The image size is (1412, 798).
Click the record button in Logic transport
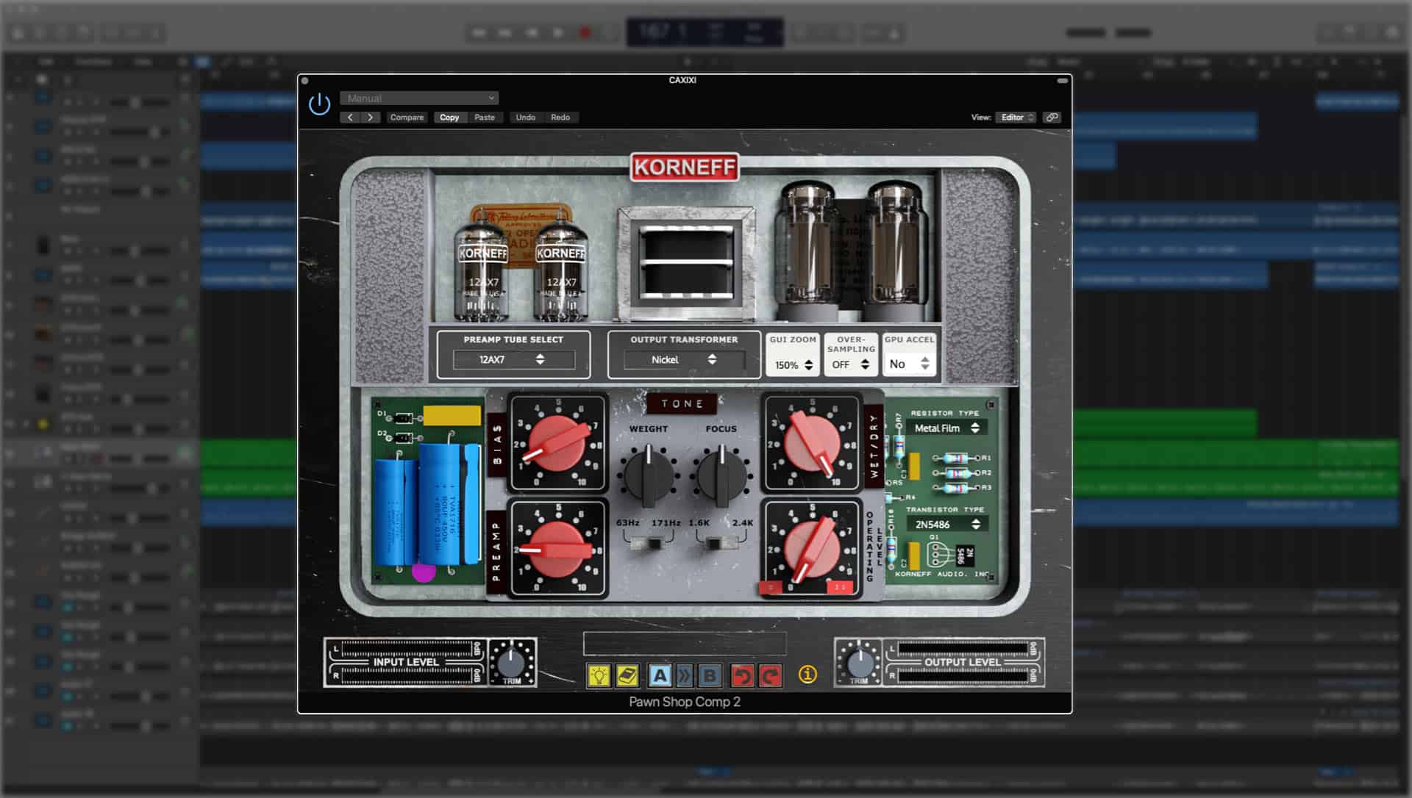(x=585, y=33)
